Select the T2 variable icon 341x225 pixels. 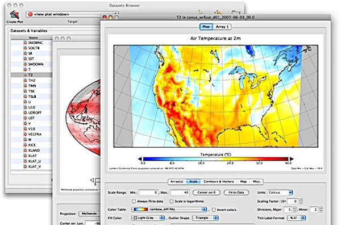pos(26,75)
